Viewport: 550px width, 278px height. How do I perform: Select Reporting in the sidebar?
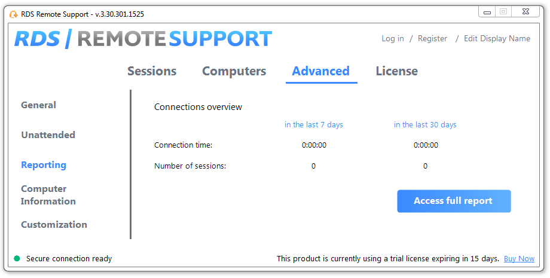(44, 165)
